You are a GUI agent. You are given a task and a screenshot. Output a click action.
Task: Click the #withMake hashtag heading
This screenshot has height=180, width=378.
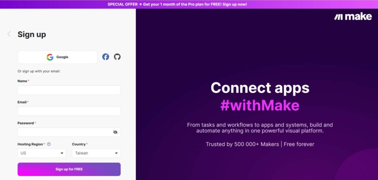[x=260, y=106]
